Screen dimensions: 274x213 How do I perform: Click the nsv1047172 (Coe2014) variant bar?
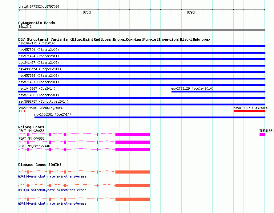point(142,46)
